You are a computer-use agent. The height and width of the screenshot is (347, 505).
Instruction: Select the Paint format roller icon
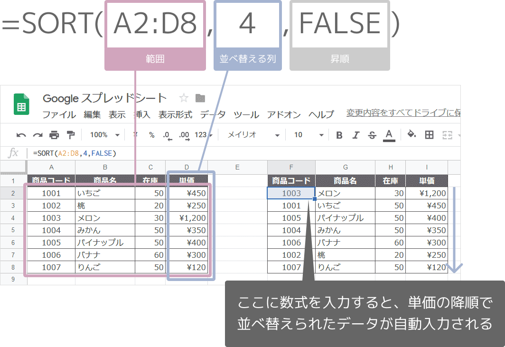(71, 135)
